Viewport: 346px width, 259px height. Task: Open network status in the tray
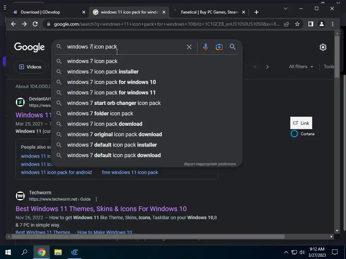pos(294,252)
